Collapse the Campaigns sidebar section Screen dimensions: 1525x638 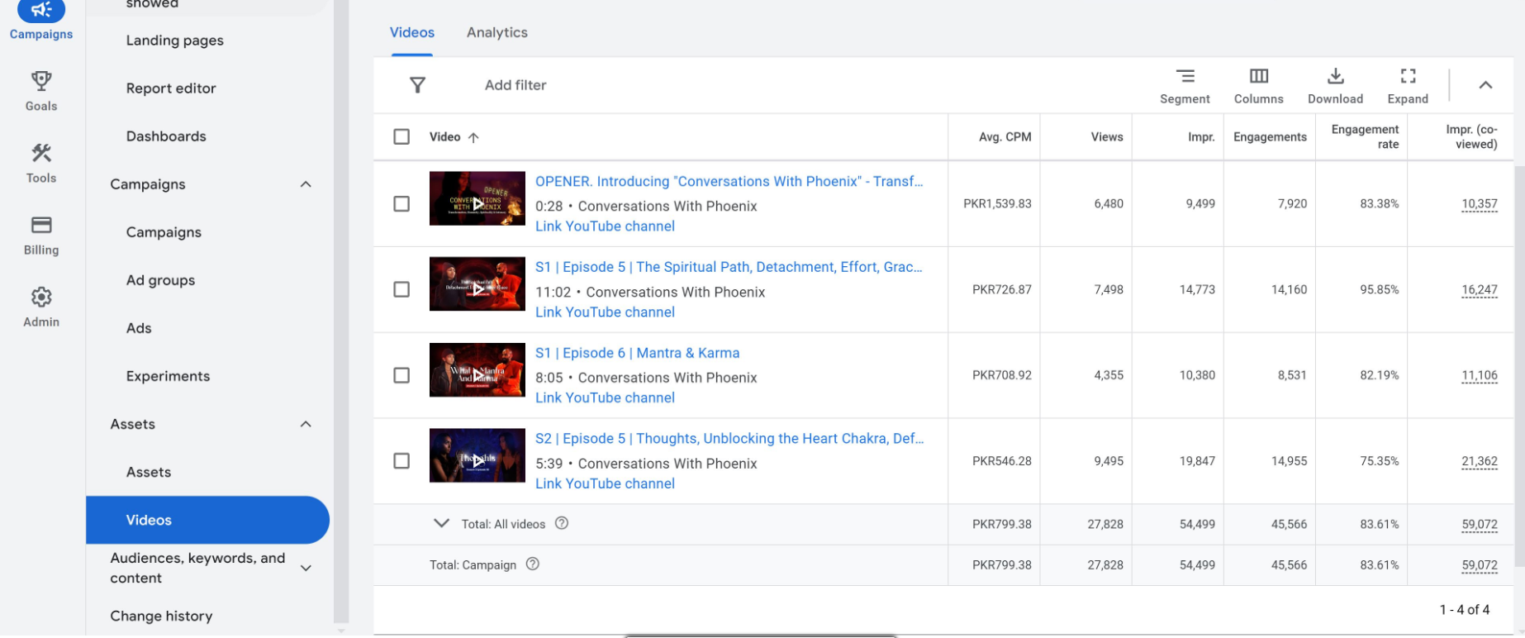306,184
